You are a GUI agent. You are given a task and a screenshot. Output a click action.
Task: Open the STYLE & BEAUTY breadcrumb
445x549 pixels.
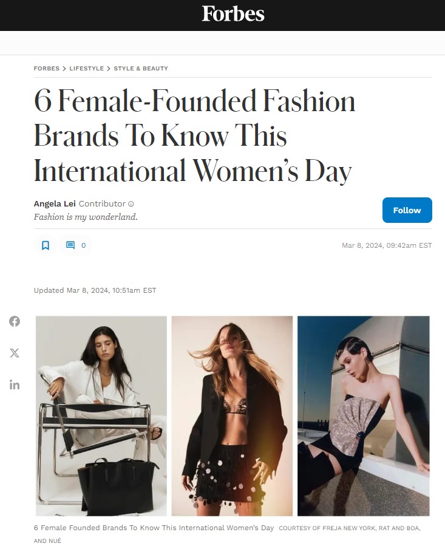tap(141, 69)
